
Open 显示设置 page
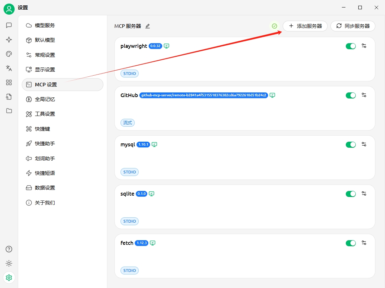pos(63,70)
